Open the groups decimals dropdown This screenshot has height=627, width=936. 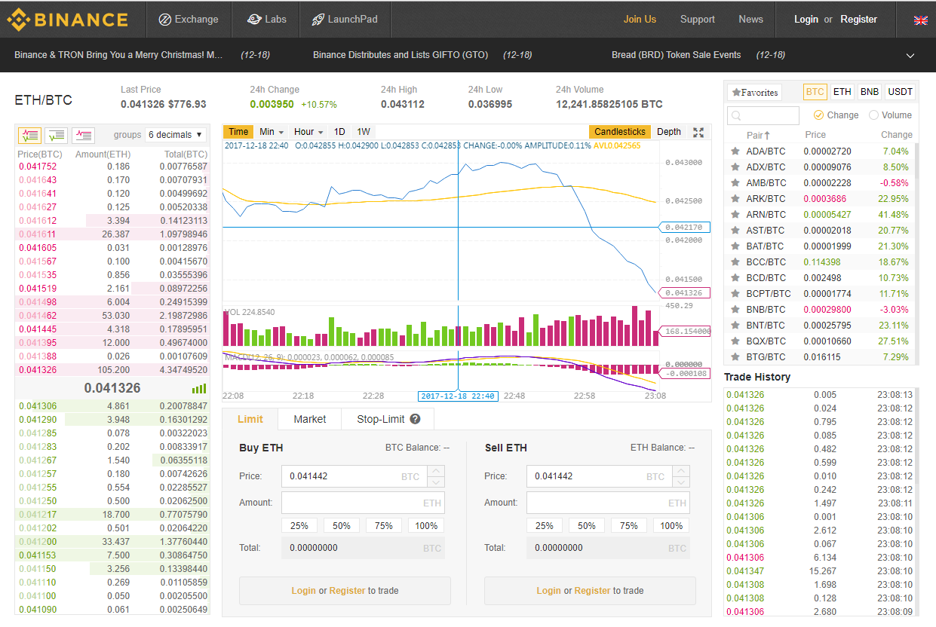coord(176,135)
